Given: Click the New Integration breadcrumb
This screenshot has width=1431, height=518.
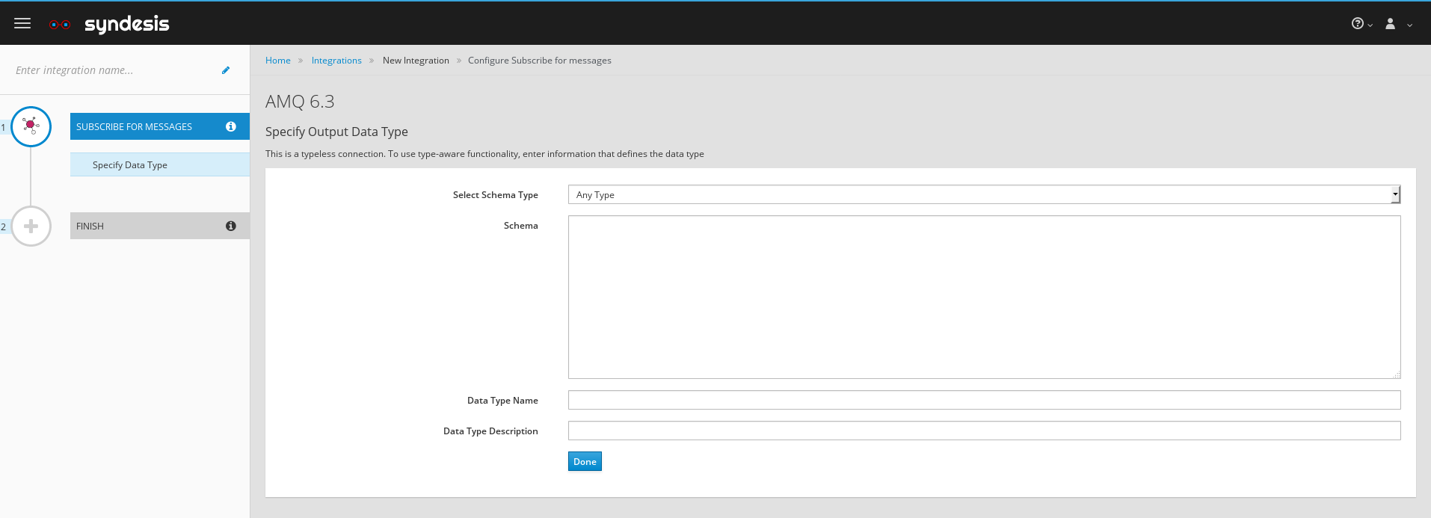Looking at the screenshot, I should 416,61.
